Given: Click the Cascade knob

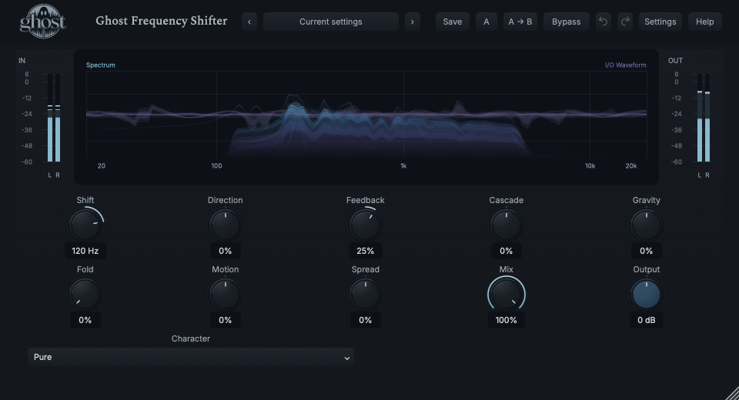Looking at the screenshot, I should pyautogui.click(x=507, y=225).
